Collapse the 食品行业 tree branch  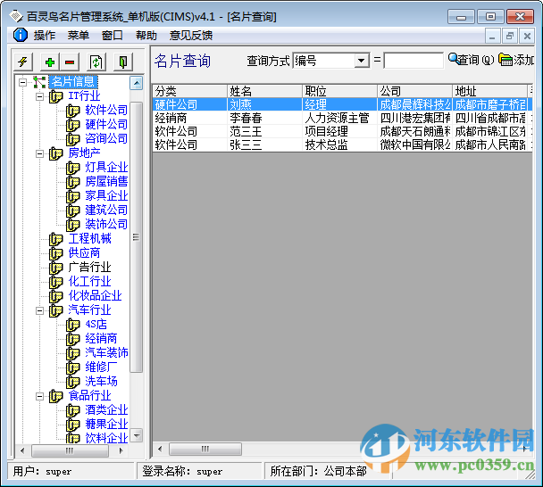pyautogui.click(x=40, y=396)
